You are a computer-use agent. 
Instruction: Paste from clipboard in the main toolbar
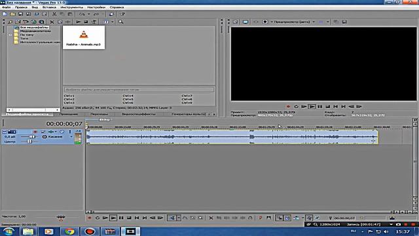(70, 14)
